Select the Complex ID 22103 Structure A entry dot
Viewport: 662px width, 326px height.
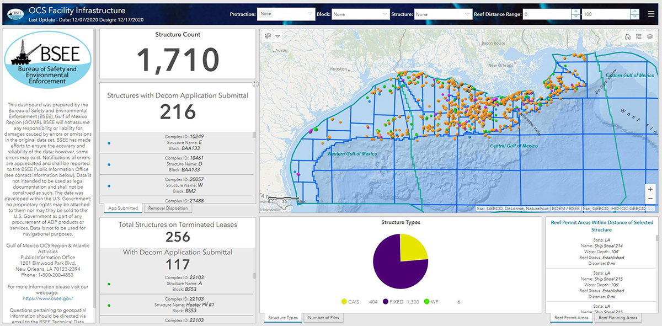tap(108, 284)
